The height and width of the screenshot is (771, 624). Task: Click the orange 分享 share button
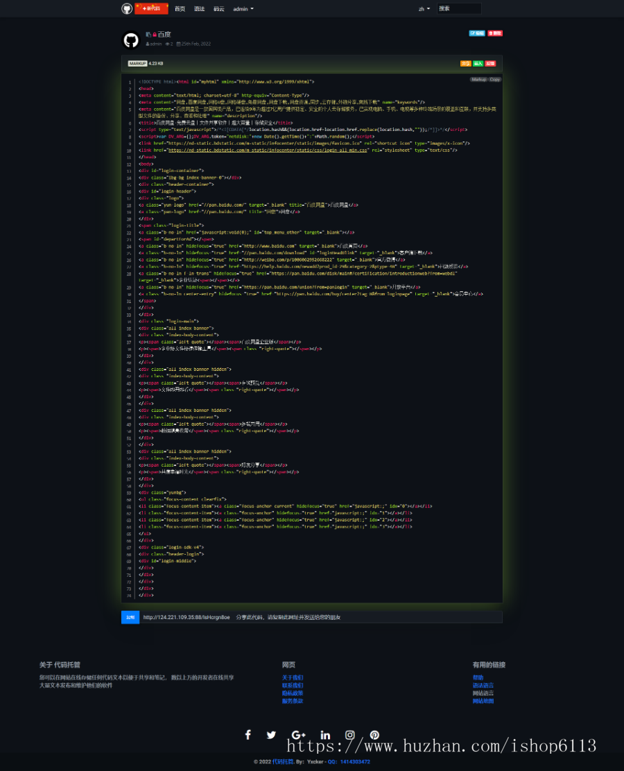click(x=466, y=63)
